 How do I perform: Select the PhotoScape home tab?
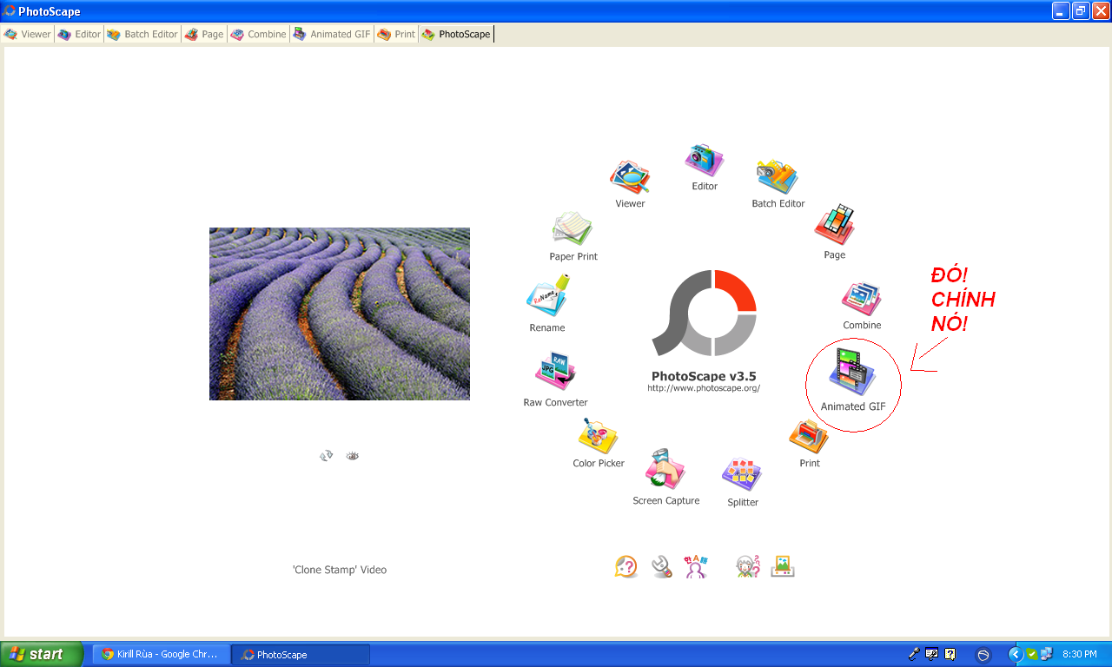click(x=456, y=34)
